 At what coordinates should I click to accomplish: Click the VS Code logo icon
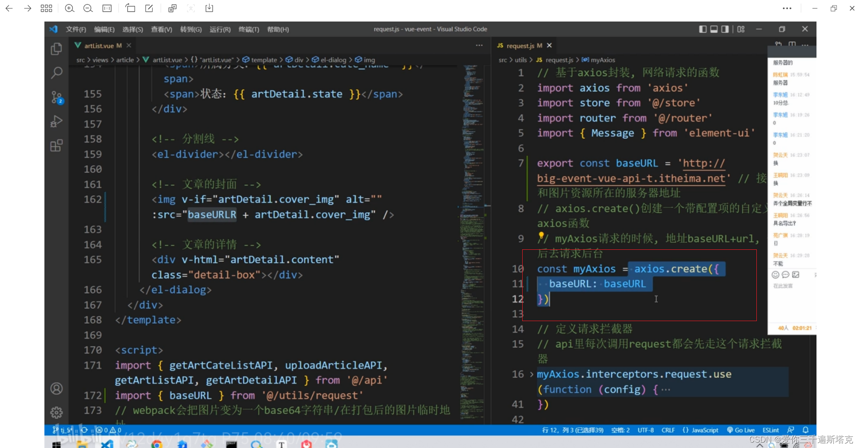(x=53, y=29)
